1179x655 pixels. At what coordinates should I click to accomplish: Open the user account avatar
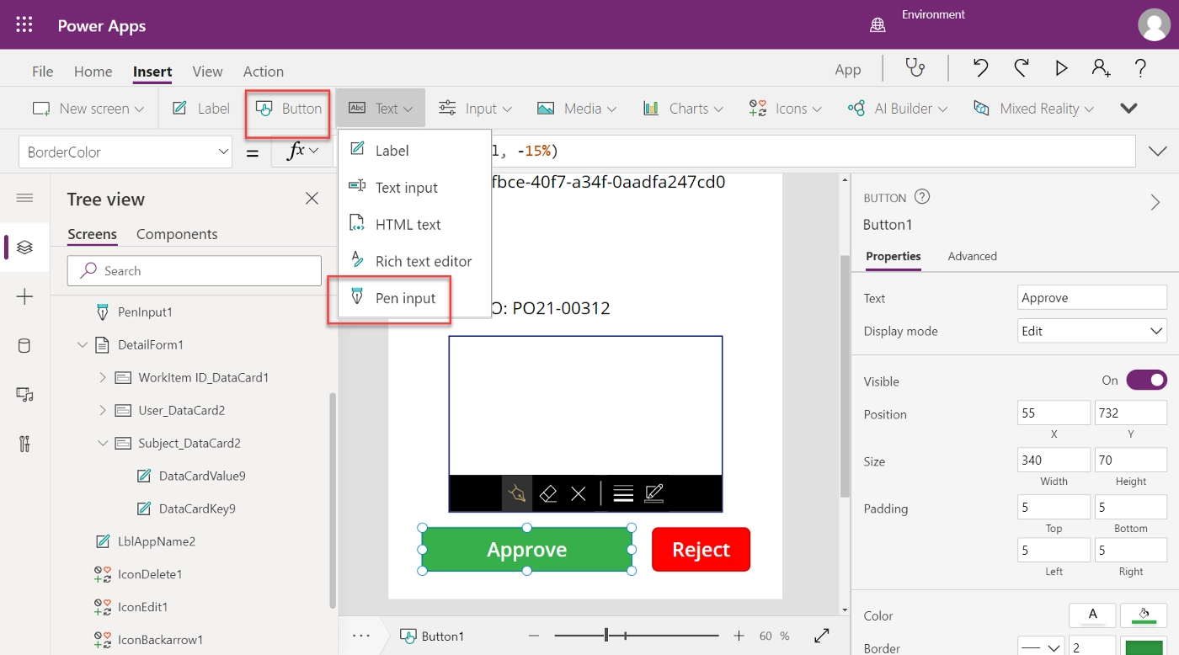pyautogui.click(x=1154, y=24)
